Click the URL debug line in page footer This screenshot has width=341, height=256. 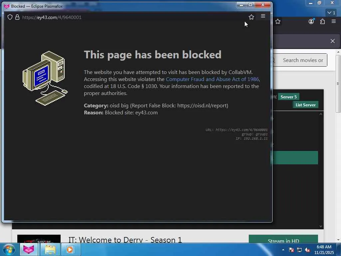click(237, 130)
